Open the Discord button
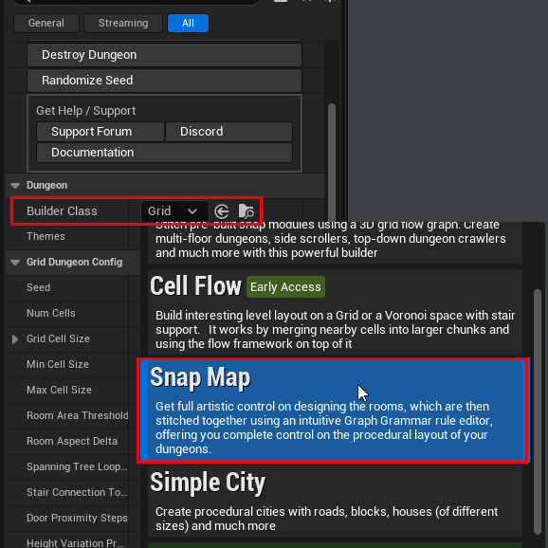The image size is (548, 548). click(x=228, y=132)
